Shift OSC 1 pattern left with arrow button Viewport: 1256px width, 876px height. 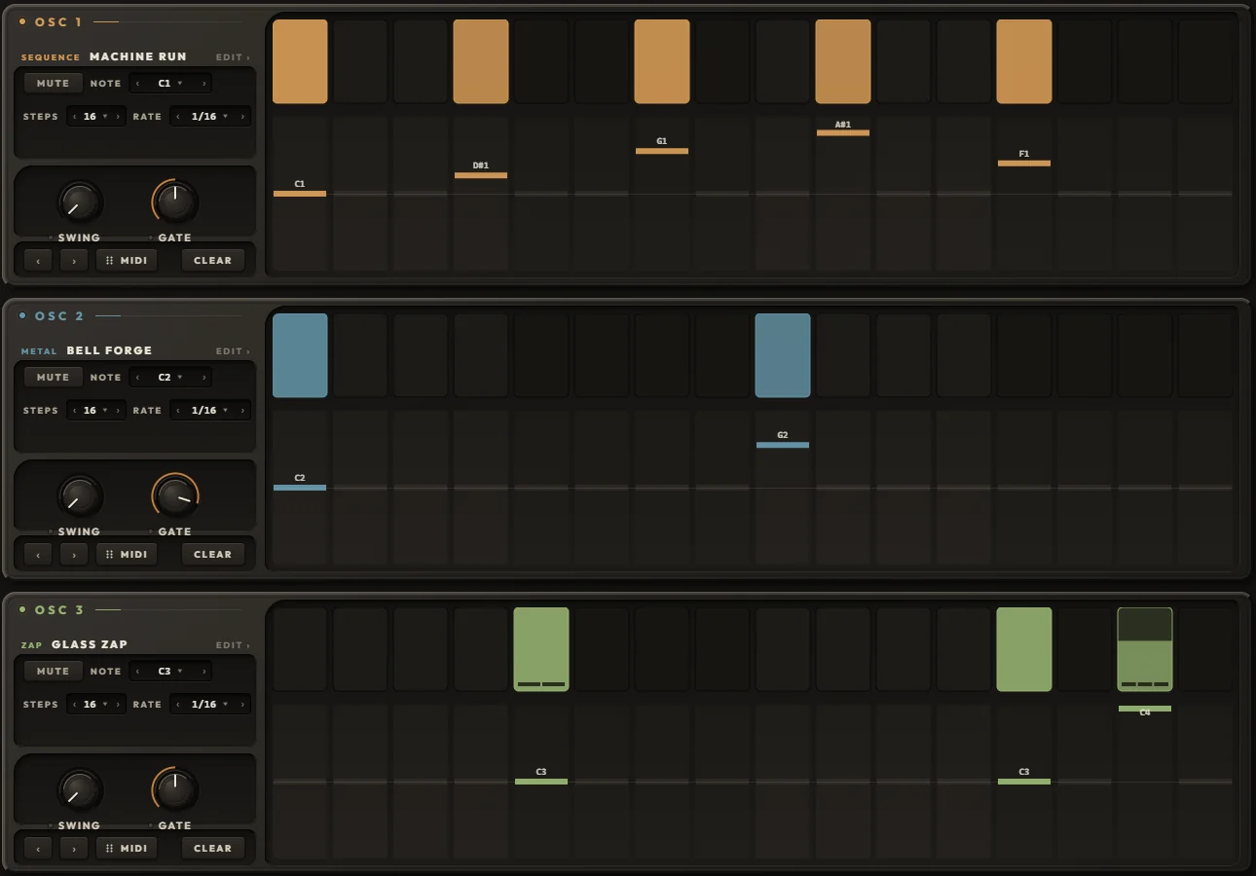[x=38, y=261]
